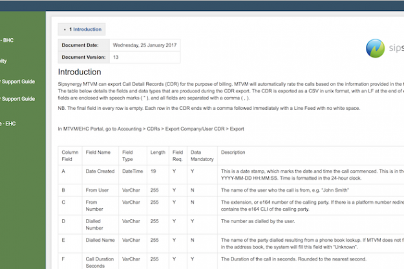The image size is (404, 269).
Task: Click the Document Date label cell
Action: pos(81,46)
